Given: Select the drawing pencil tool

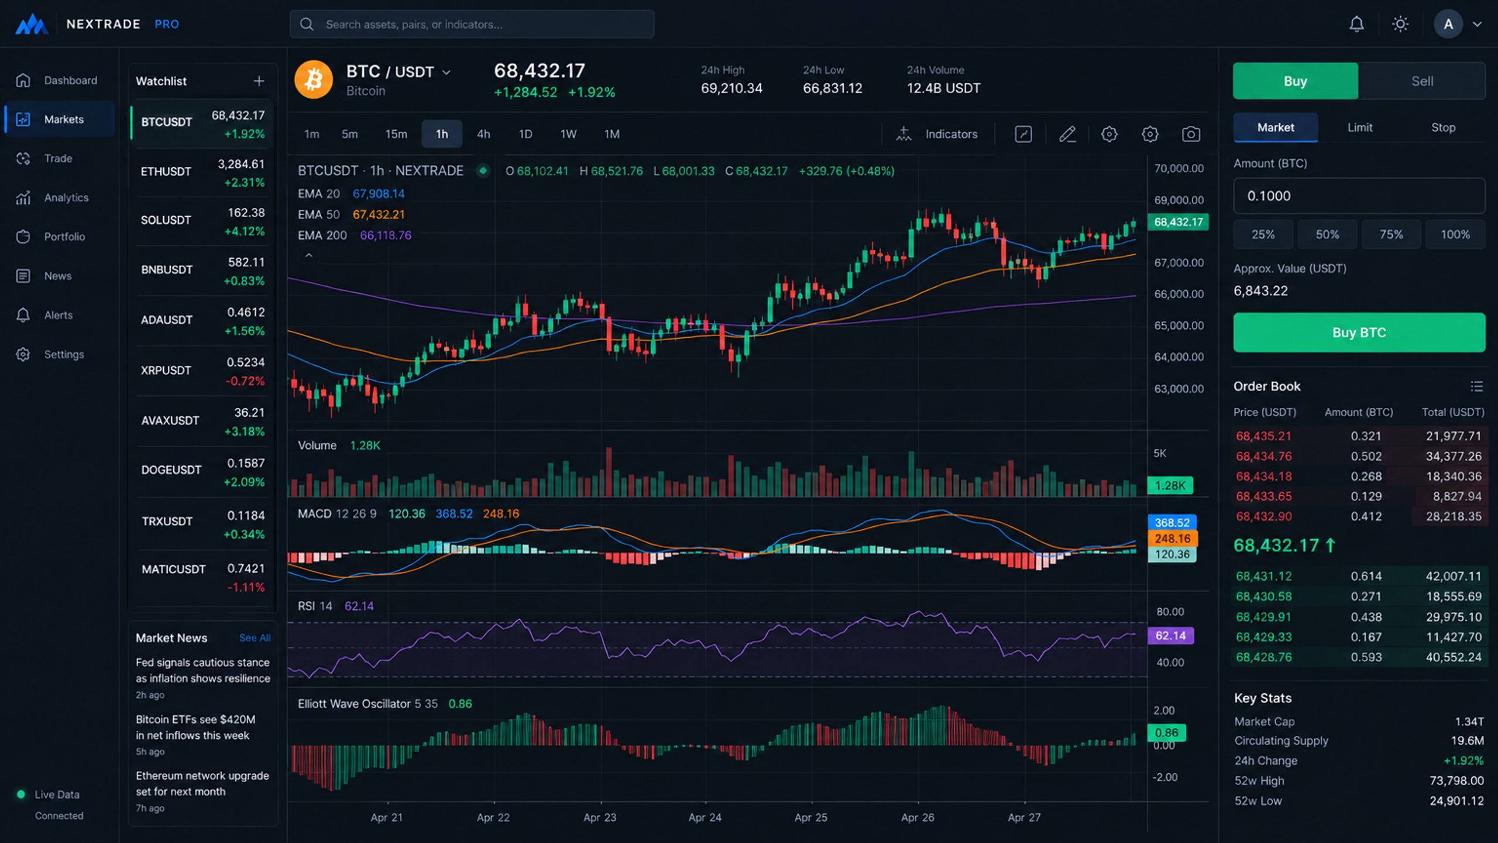Looking at the screenshot, I should pos(1067,134).
